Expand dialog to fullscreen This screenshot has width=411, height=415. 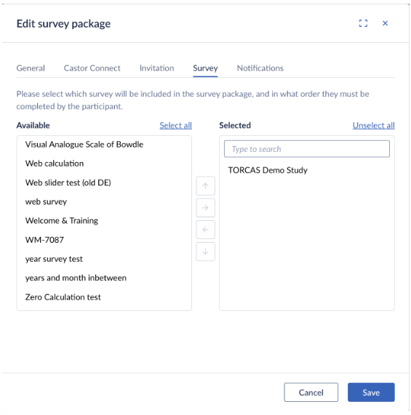(x=363, y=23)
